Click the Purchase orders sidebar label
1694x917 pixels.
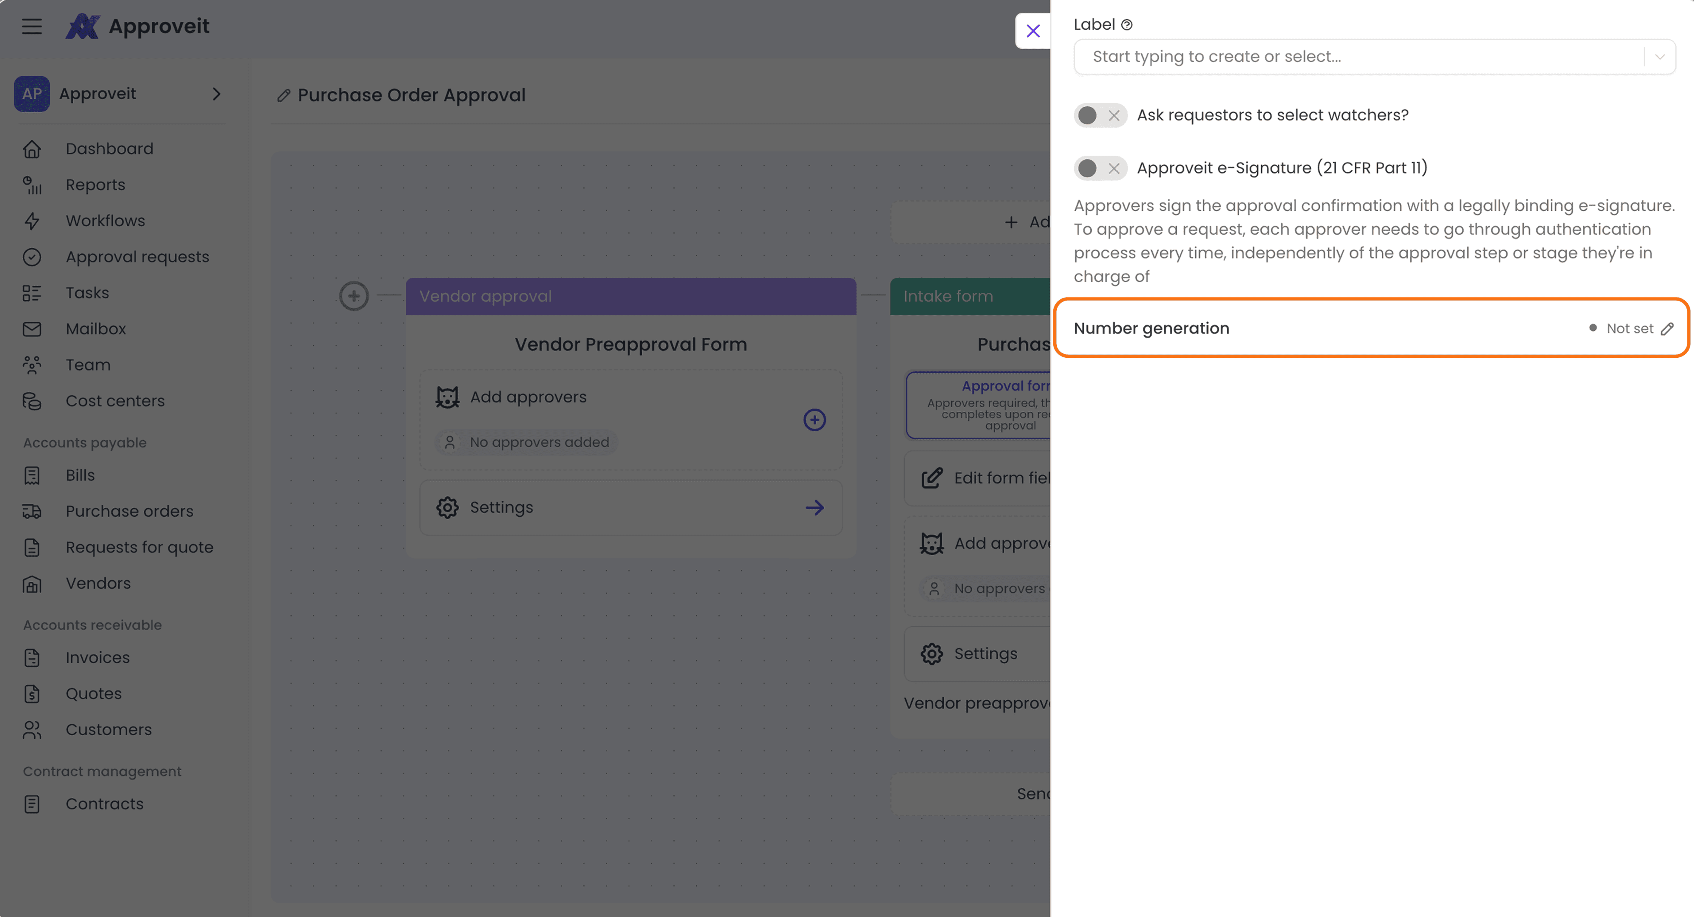click(129, 512)
